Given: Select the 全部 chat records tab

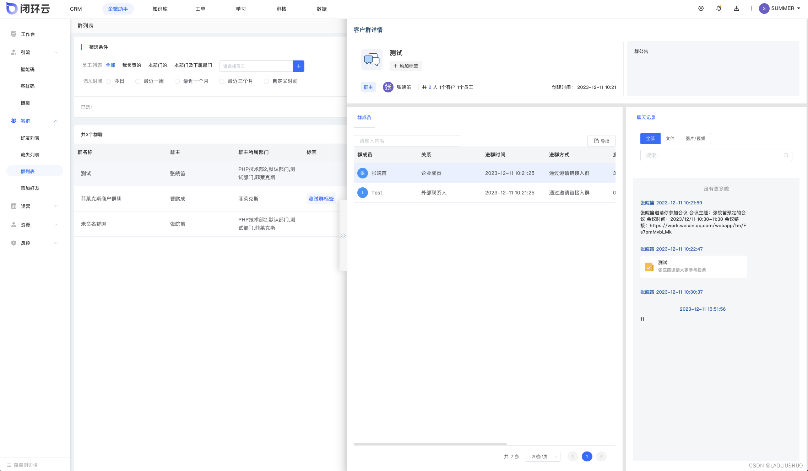Looking at the screenshot, I should [x=650, y=139].
